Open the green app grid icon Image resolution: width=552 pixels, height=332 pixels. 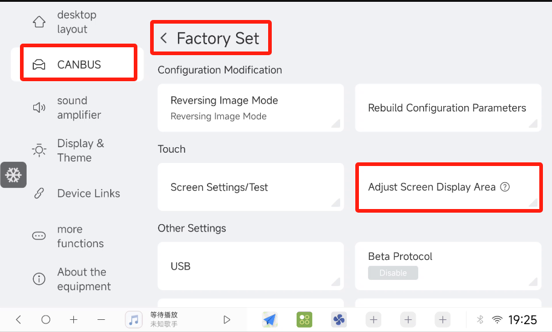(304, 320)
